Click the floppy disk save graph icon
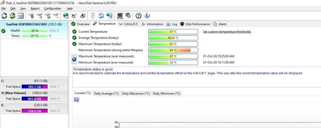 (x=77, y=100)
